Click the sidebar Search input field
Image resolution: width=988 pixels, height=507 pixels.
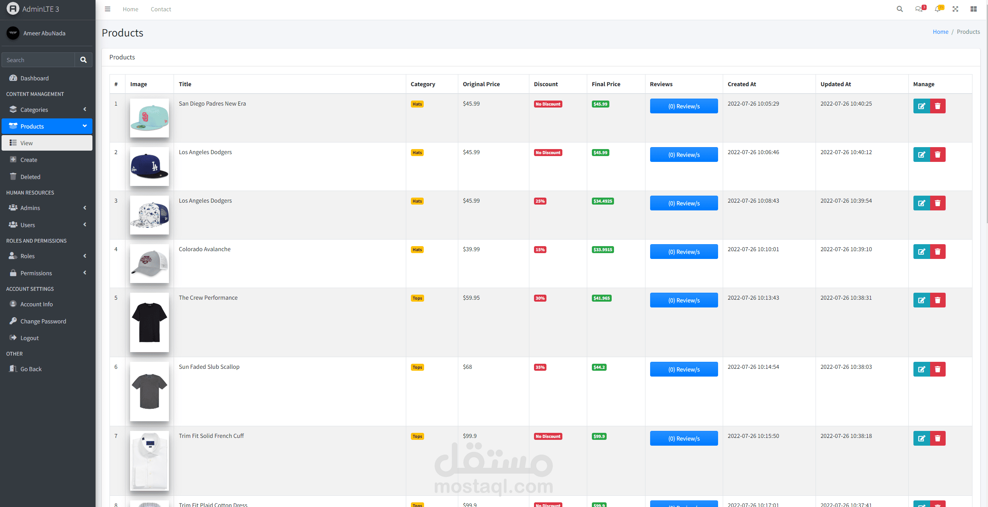[x=38, y=60]
